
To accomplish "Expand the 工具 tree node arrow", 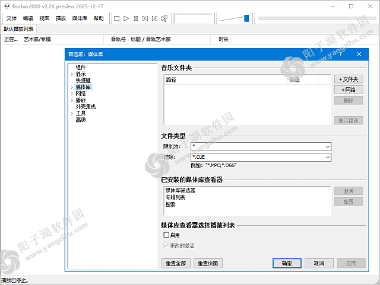I will 72,114.
